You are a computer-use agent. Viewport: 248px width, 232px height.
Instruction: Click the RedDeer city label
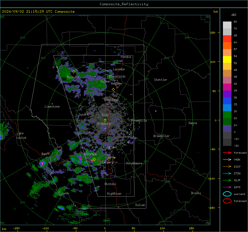(x=117, y=84)
